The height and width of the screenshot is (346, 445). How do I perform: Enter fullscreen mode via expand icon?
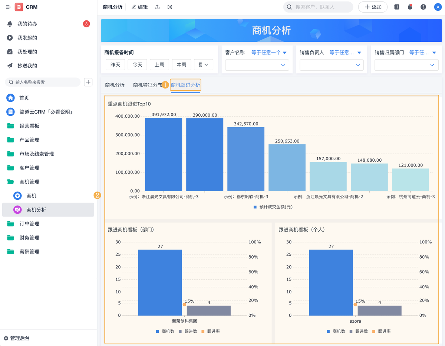[x=170, y=7]
